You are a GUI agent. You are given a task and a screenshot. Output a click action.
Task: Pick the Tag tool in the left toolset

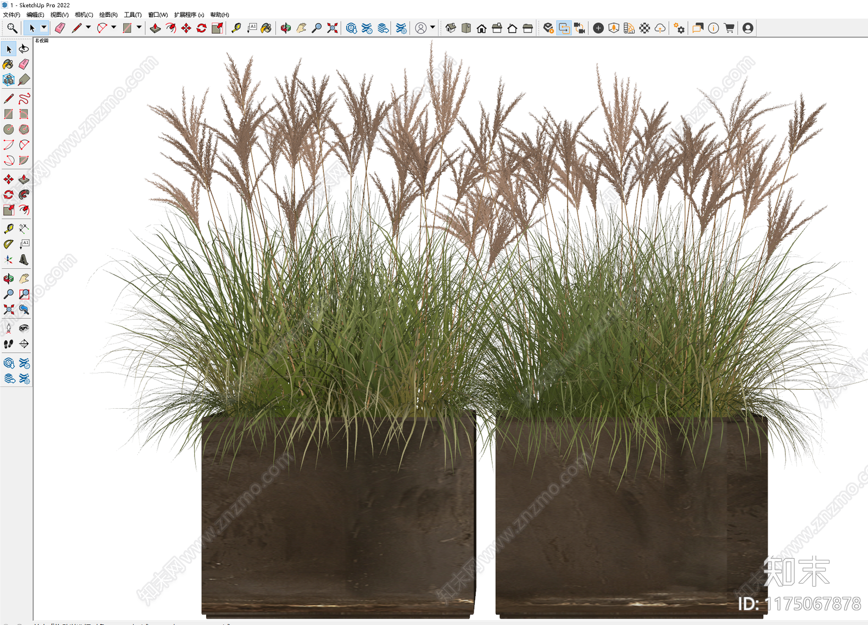point(24,80)
